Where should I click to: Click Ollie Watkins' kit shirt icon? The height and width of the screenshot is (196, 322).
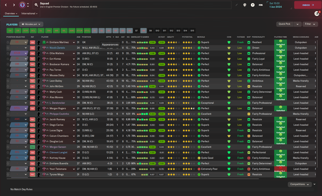point(44,53)
